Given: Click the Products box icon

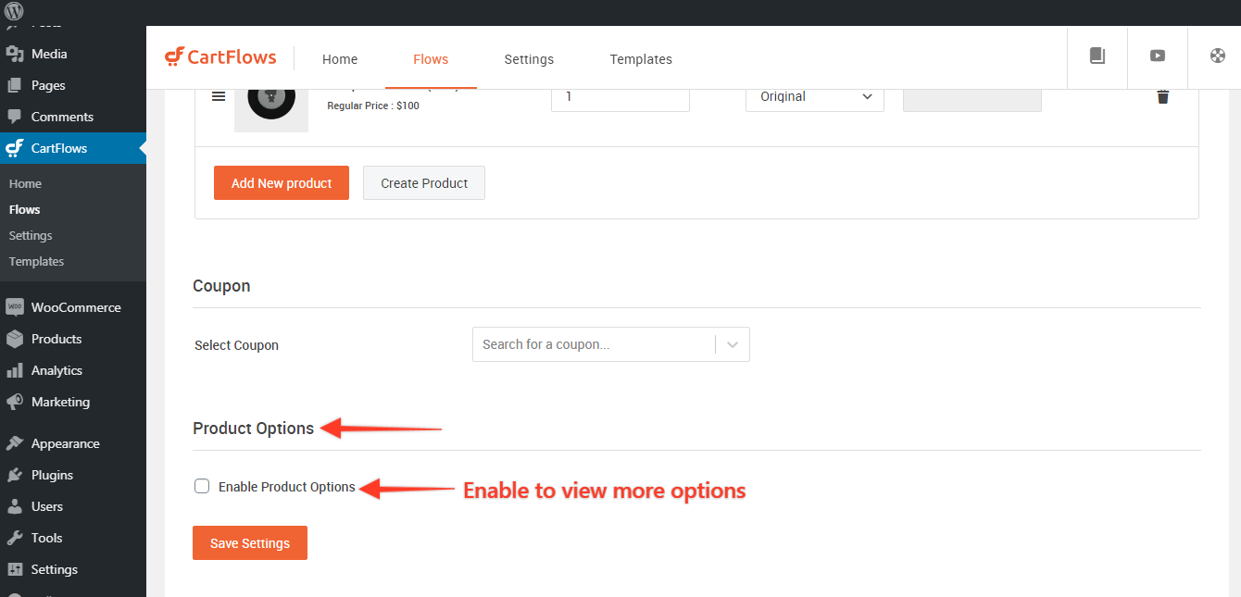Looking at the screenshot, I should click(15, 339).
